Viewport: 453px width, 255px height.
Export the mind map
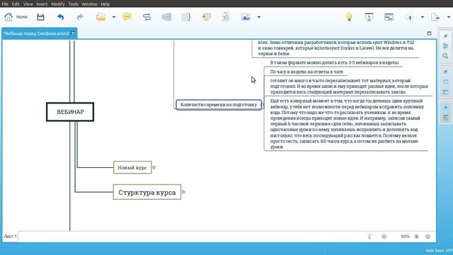click(x=435, y=17)
